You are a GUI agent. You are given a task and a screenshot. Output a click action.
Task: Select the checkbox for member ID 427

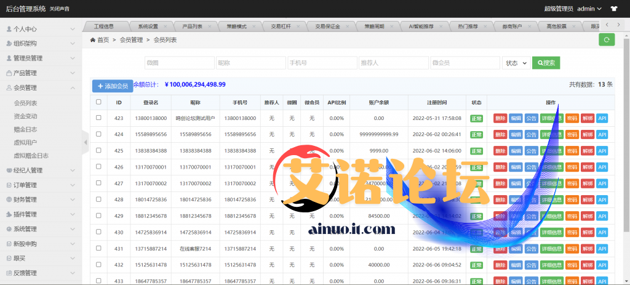click(x=98, y=183)
